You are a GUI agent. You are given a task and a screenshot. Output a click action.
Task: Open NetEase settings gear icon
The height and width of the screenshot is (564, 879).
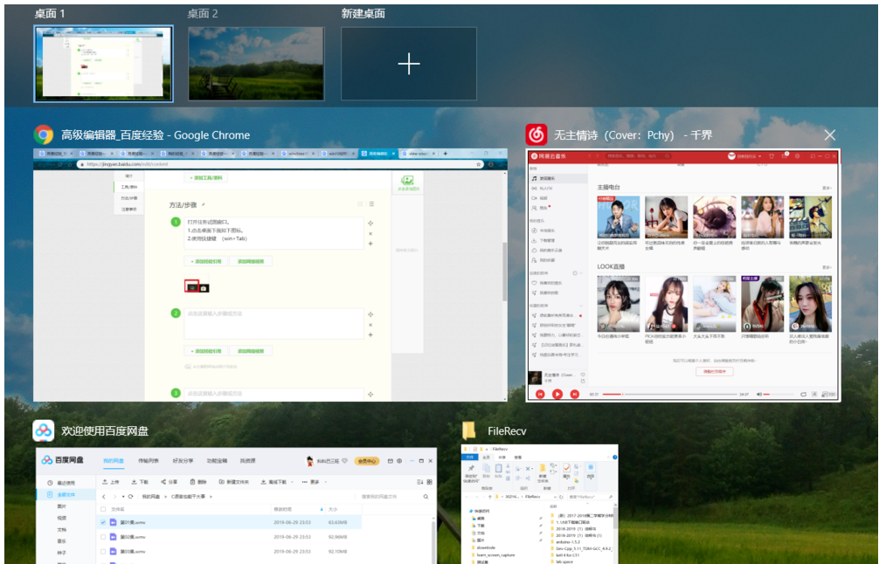[x=797, y=156]
